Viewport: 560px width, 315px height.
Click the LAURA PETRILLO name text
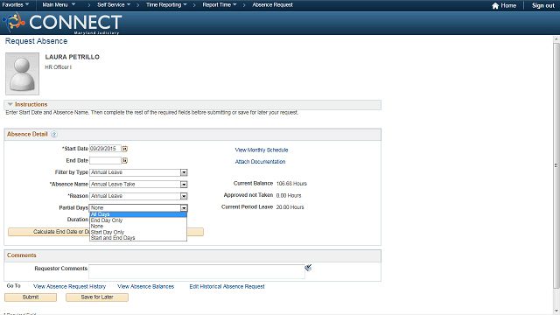pyautogui.click(x=72, y=57)
